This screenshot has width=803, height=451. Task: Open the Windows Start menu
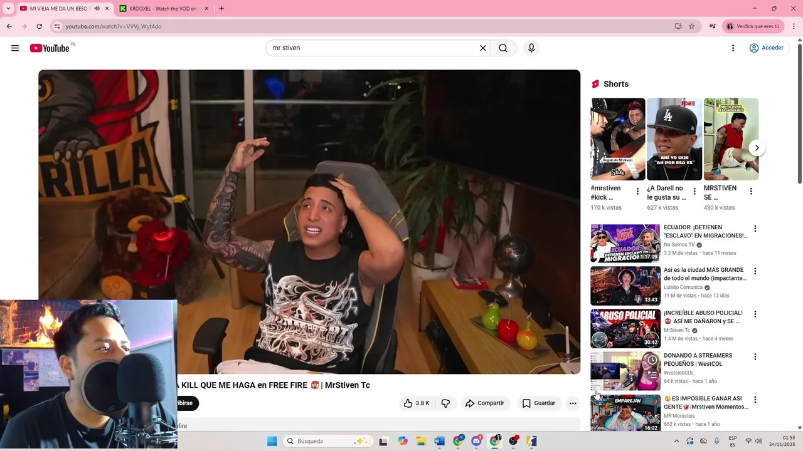pos(272,441)
